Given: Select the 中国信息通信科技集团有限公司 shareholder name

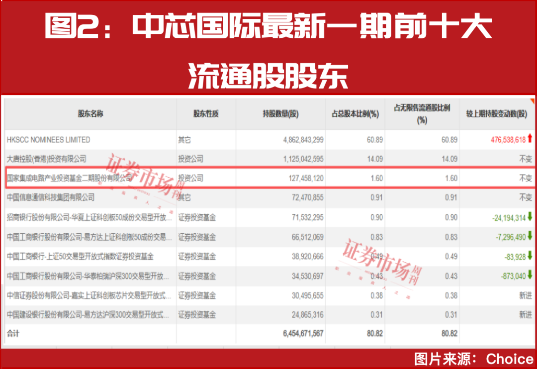Looking at the screenshot, I should coord(50,197).
